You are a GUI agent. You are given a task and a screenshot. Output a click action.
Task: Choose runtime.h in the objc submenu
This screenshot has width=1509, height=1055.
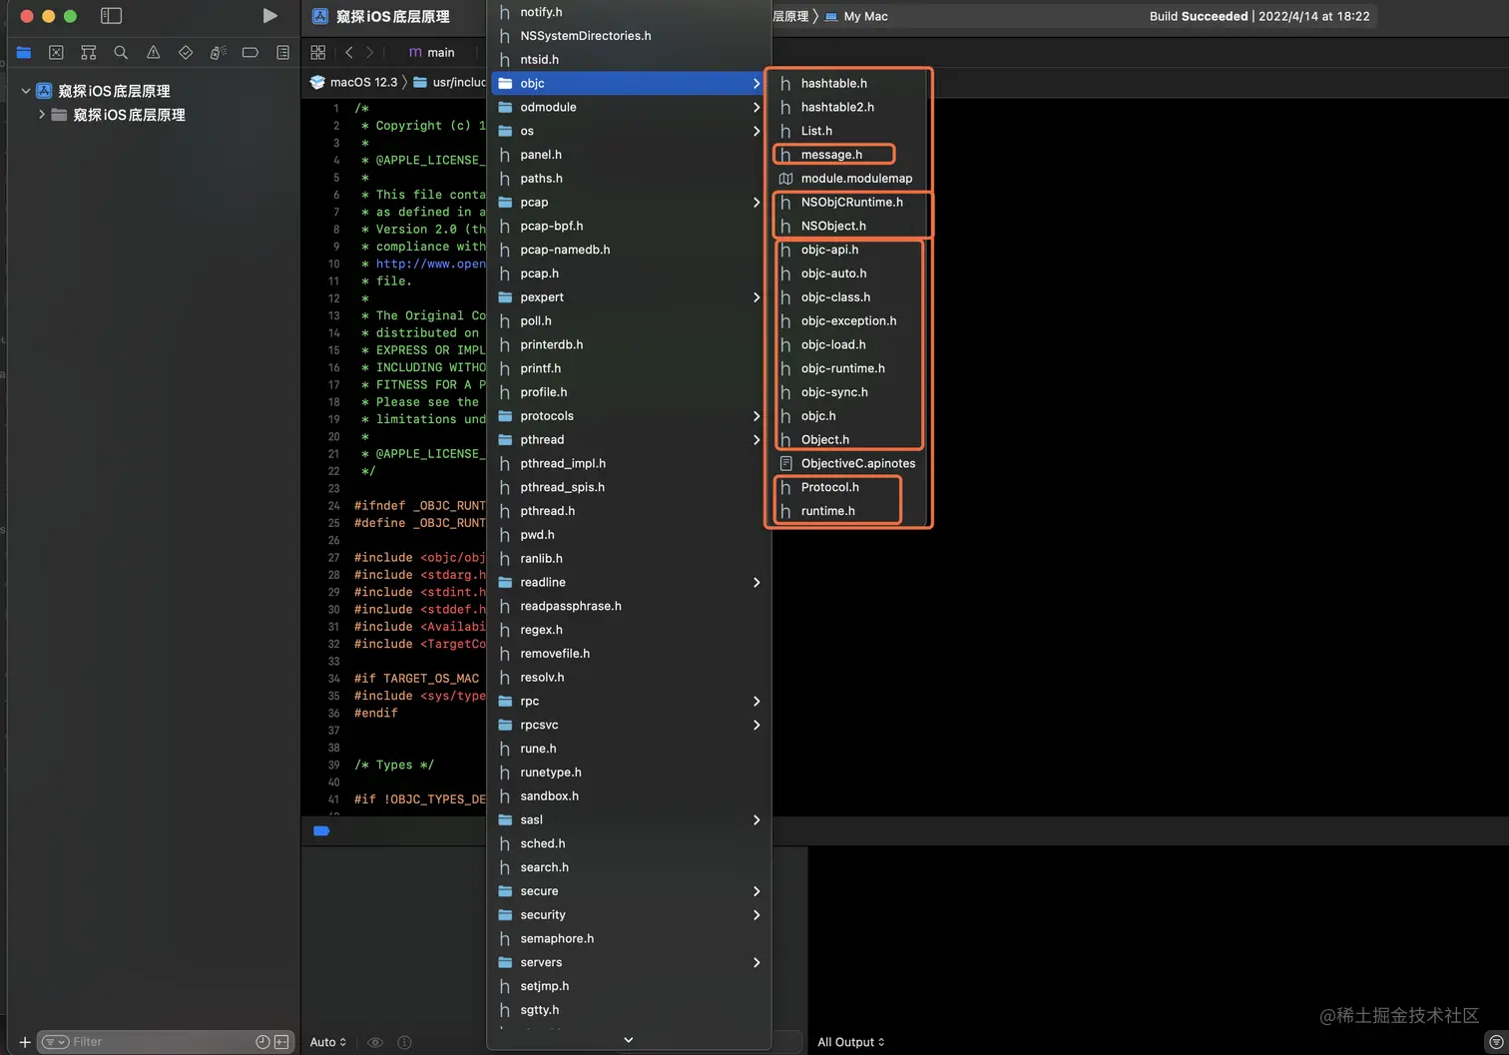click(827, 511)
